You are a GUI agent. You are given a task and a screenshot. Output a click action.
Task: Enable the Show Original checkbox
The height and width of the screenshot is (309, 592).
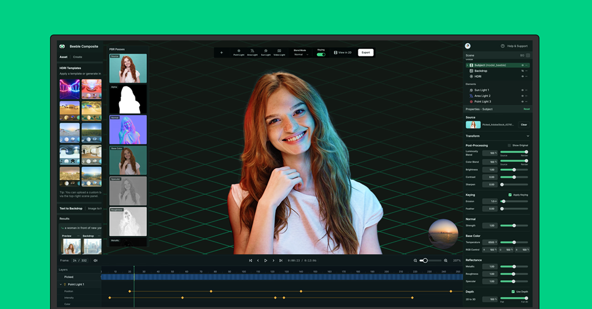pyautogui.click(x=509, y=145)
